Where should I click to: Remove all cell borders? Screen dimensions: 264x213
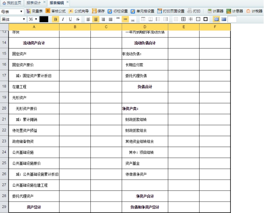click(176, 19)
